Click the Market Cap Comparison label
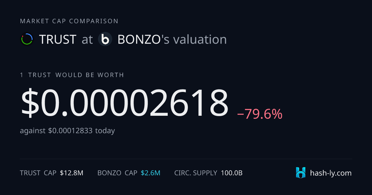372x195 pixels. point(69,21)
